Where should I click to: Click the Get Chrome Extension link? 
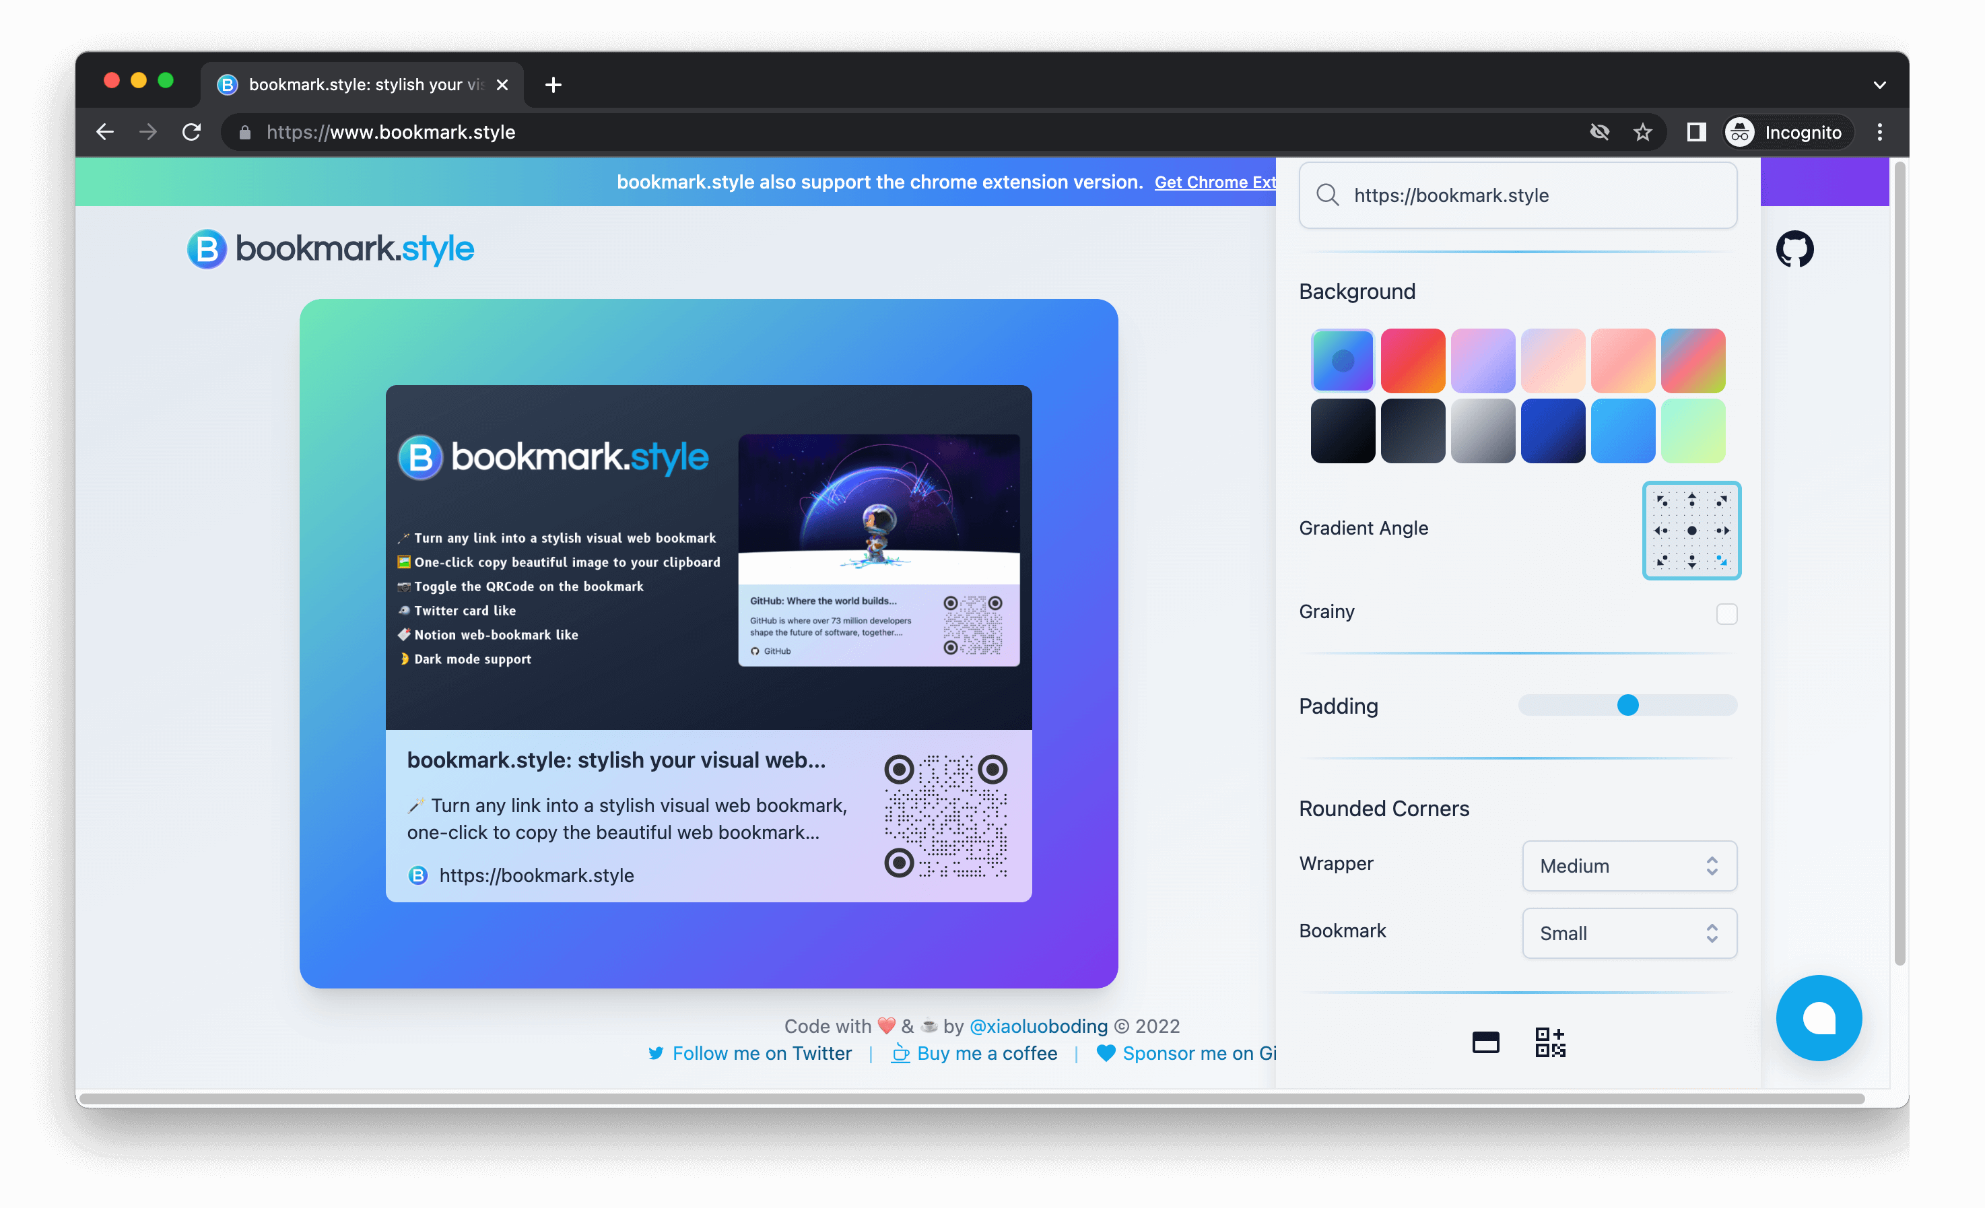[x=1214, y=182]
